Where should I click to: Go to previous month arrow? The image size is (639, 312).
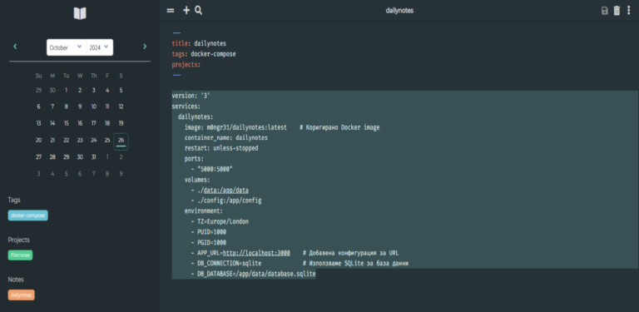point(15,47)
